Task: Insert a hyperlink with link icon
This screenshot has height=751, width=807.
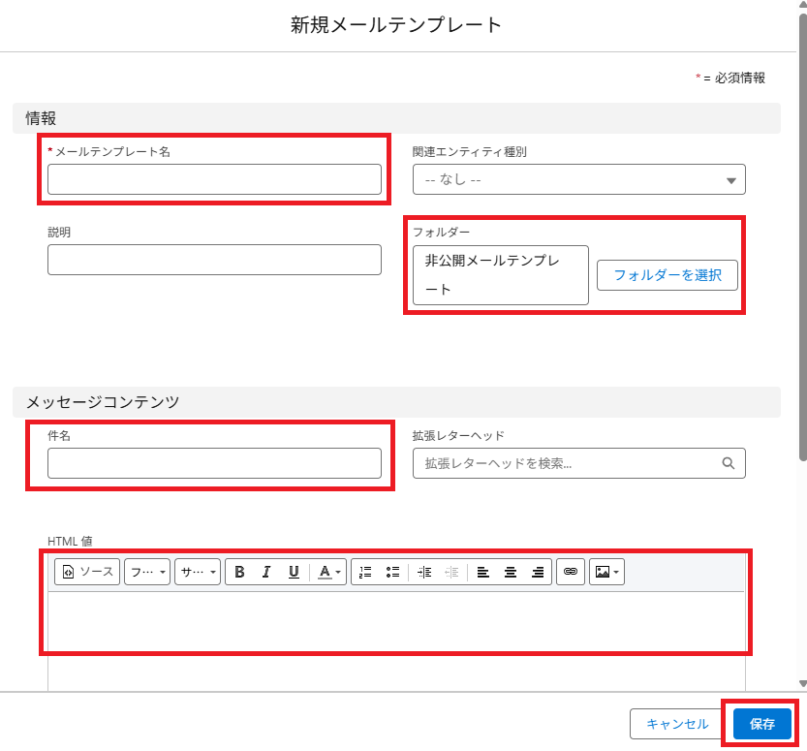Action: tap(571, 572)
